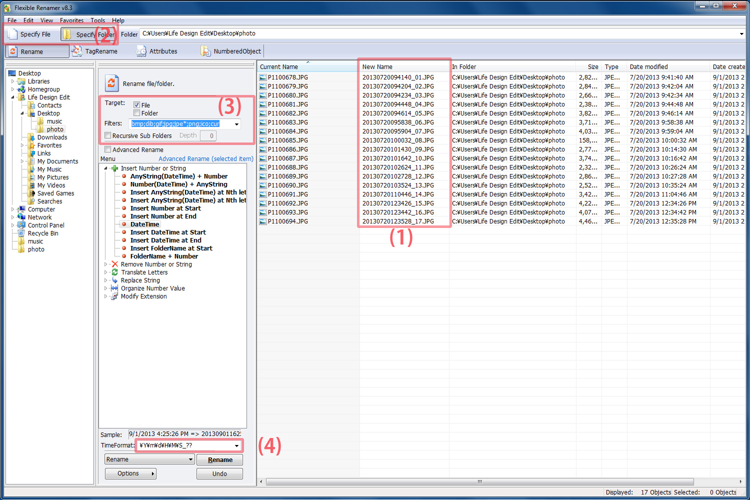750x500 pixels.
Task: Click the Searches folder icon
Action: [31, 201]
